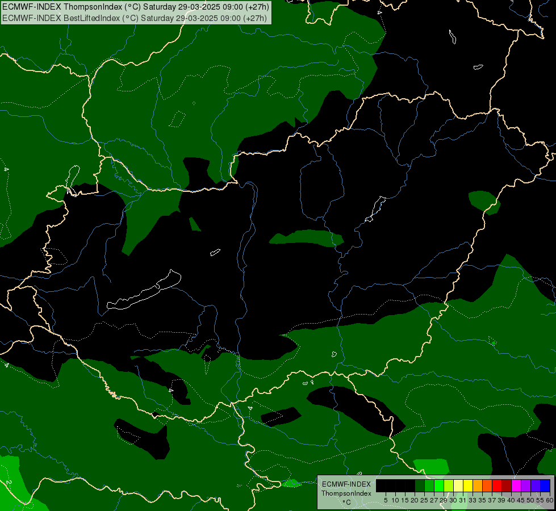
Task: Choose the orange 33–35 legend swatch
Action: pyautogui.click(x=478, y=485)
